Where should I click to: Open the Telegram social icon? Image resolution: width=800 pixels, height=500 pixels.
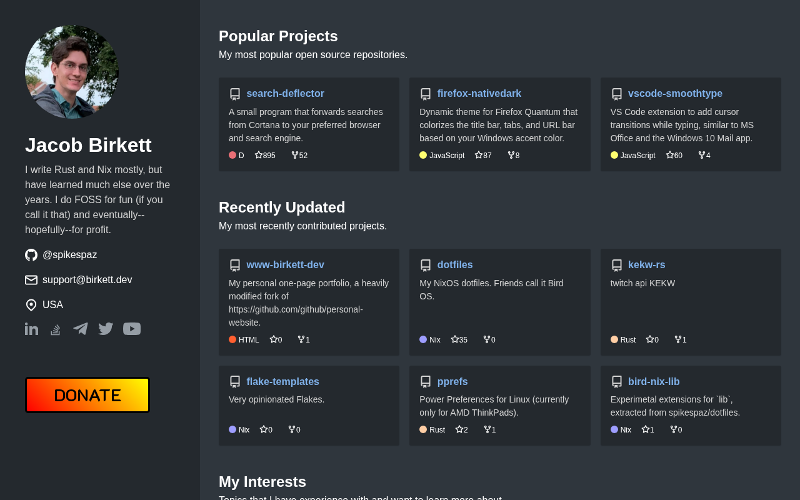[80, 329]
